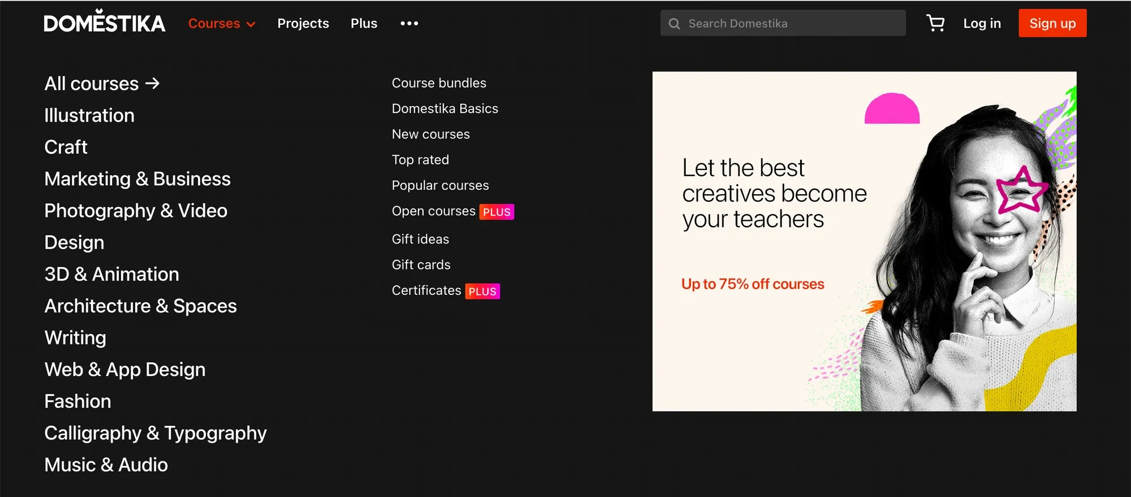Open New courses link
Screen dimensions: 1131x497
click(431, 134)
